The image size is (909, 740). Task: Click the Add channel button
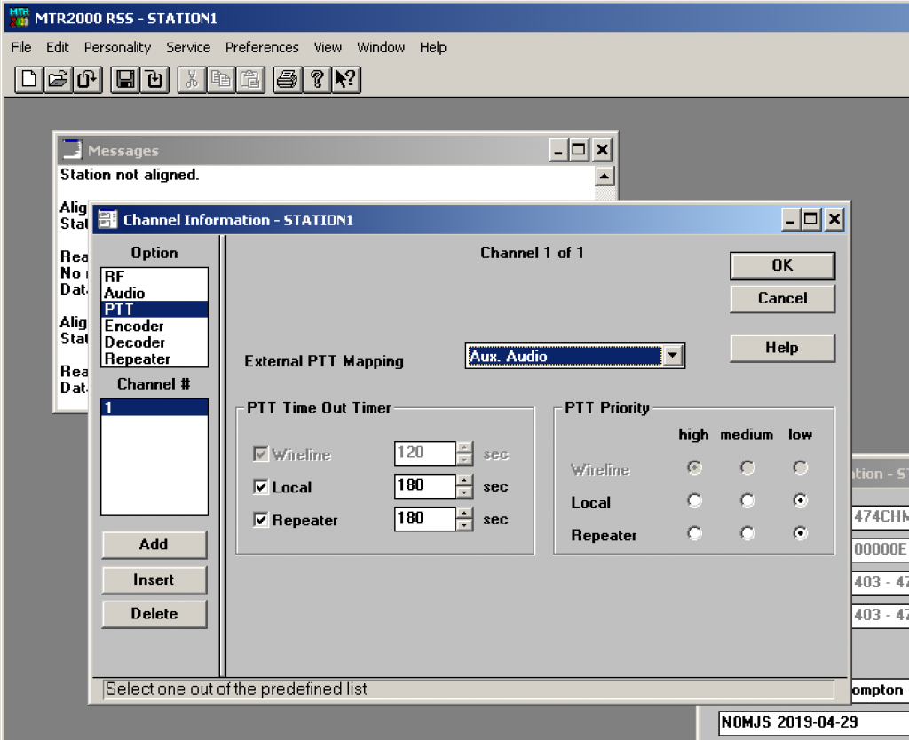pos(154,544)
